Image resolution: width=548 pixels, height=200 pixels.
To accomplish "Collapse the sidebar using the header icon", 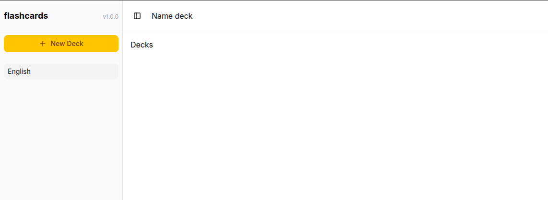I will pyautogui.click(x=137, y=16).
